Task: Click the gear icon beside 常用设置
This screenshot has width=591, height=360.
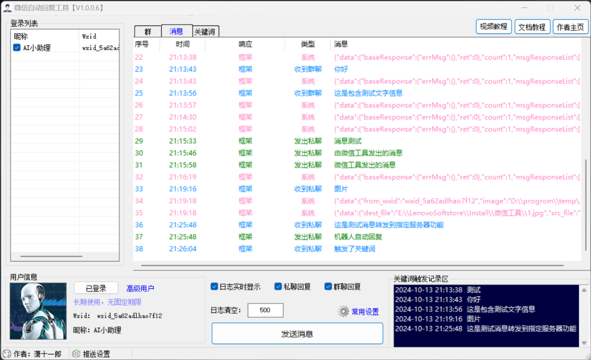Action: (x=344, y=312)
